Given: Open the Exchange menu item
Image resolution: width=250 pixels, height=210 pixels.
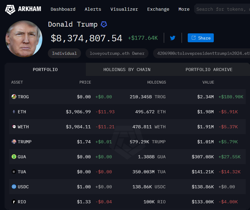Looking at the screenshot, I should [x=158, y=9].
